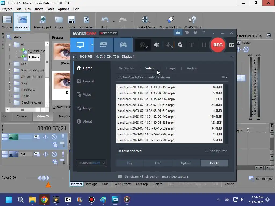275x206 pixels.
Task: Open project Properties toolbar icon
Action: click(x=86, y=22)
